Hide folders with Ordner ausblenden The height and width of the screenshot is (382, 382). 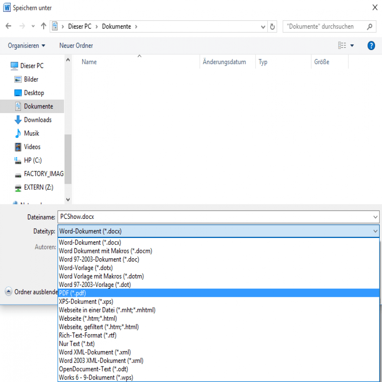31,291
